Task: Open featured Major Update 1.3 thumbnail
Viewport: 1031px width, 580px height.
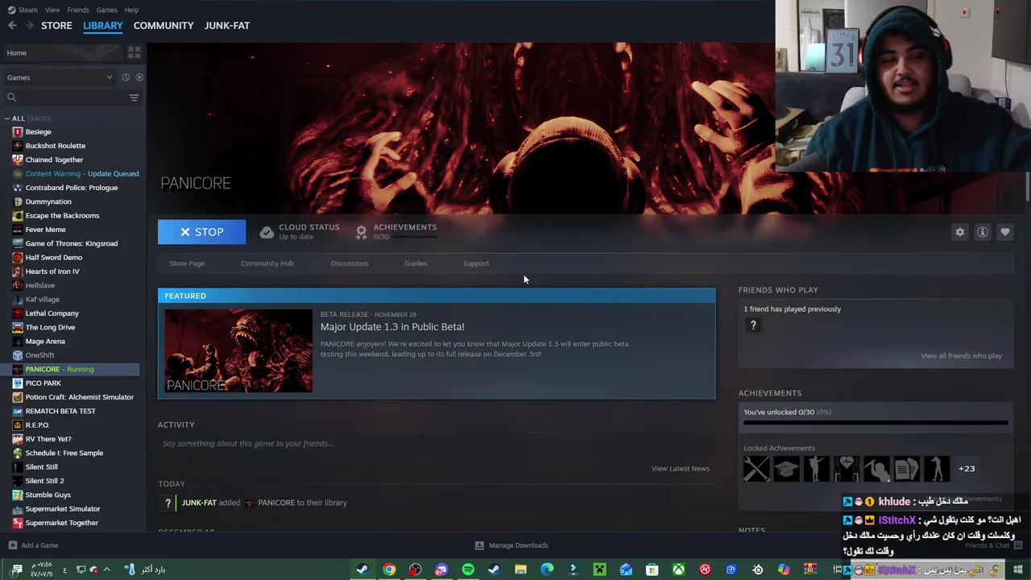Action: 238,350
